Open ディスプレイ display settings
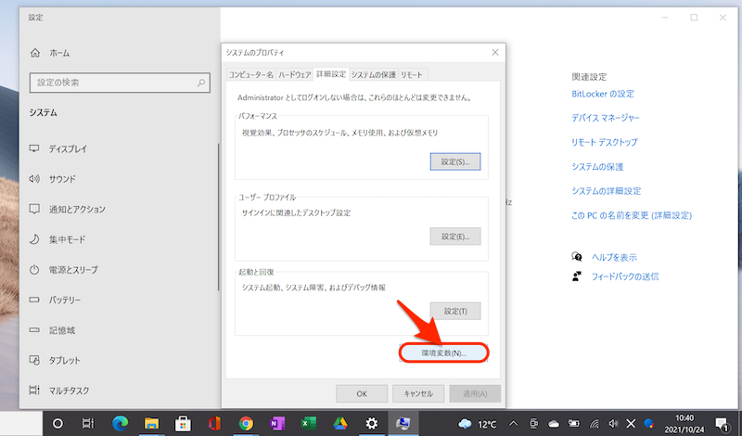742x436 pixels. pos(68,148)
